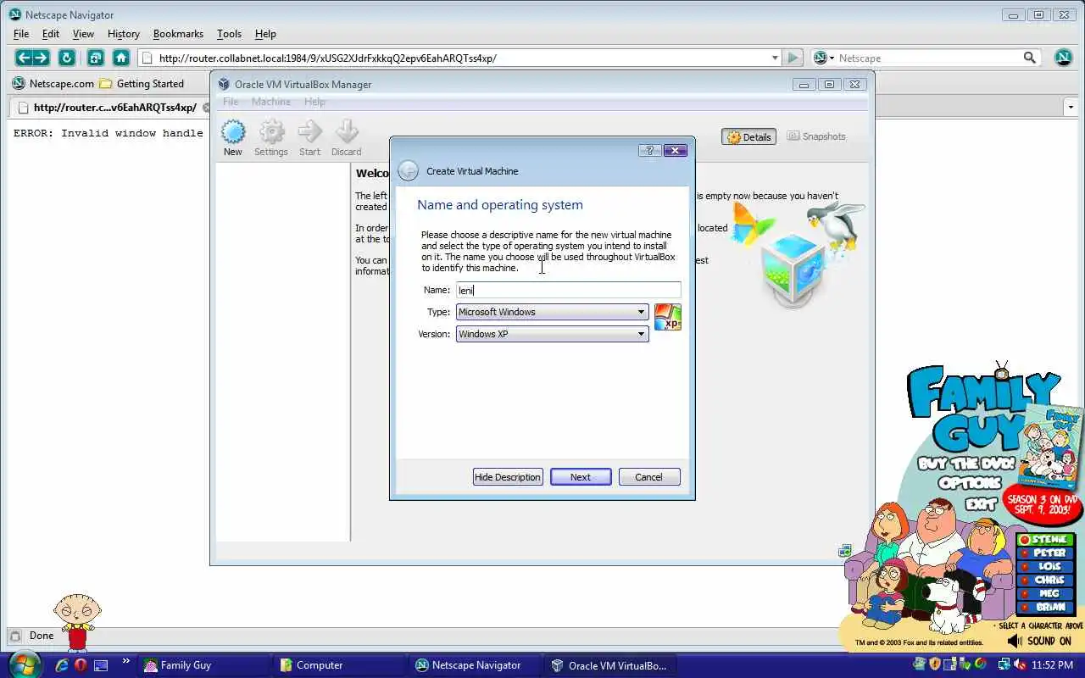
Task: Open Netscape Edit menu
Action: click(x=51, y=34)
